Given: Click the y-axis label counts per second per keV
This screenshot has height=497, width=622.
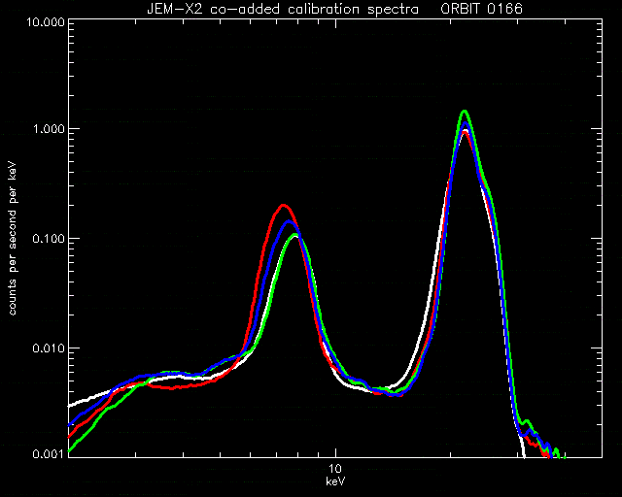Looking at the screenshot, I should [x=13, y=238].
